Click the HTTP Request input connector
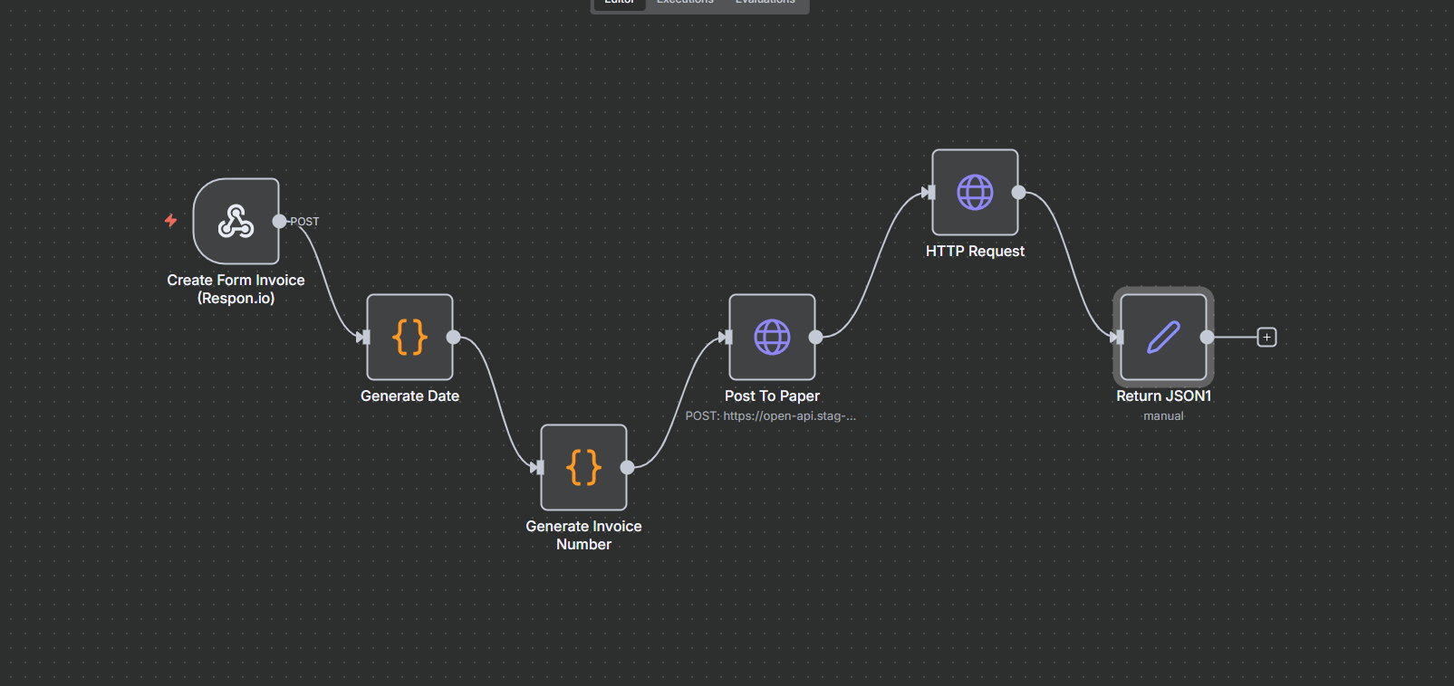The image size is (1454, 686). [929, 192]
